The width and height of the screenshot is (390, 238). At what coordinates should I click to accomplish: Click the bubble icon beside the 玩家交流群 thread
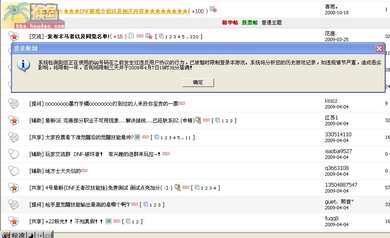pos(14,154)
